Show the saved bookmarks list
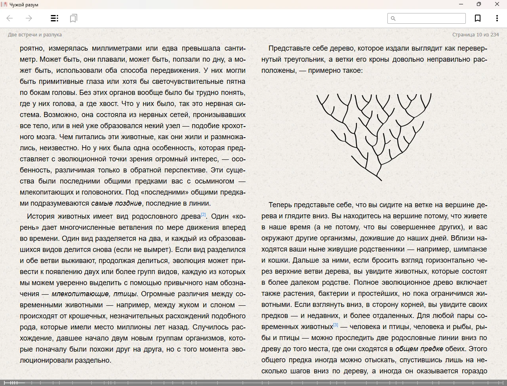This screenshot has width=507, height=386. pyautogui.click(x=73, y=18)
